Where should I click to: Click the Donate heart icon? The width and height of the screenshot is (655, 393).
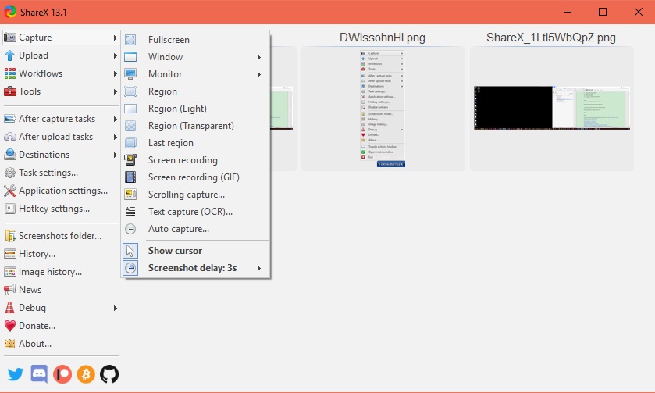point(10,326)
